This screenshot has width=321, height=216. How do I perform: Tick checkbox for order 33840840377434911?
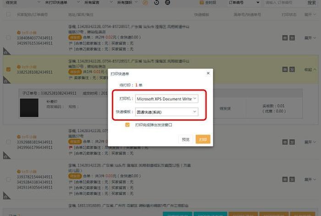[8, 38]
